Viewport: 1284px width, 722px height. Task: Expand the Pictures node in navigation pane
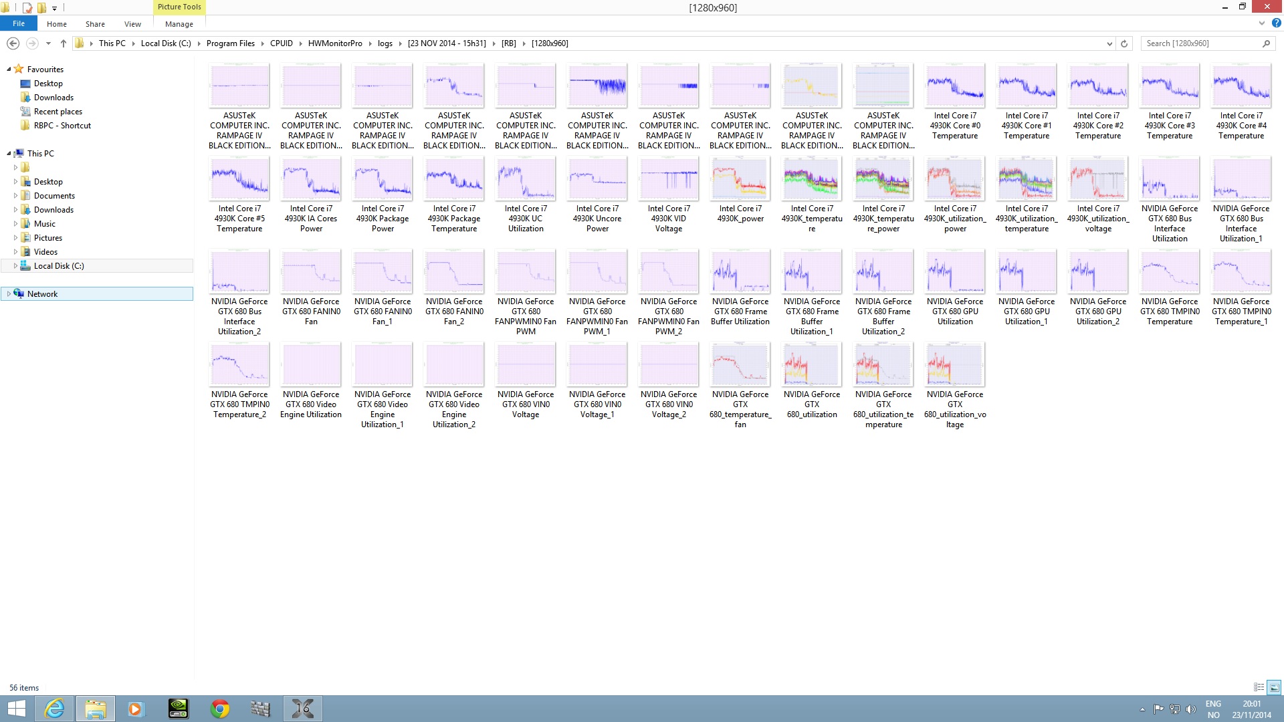pyautogui.click(x=15, y=238)
